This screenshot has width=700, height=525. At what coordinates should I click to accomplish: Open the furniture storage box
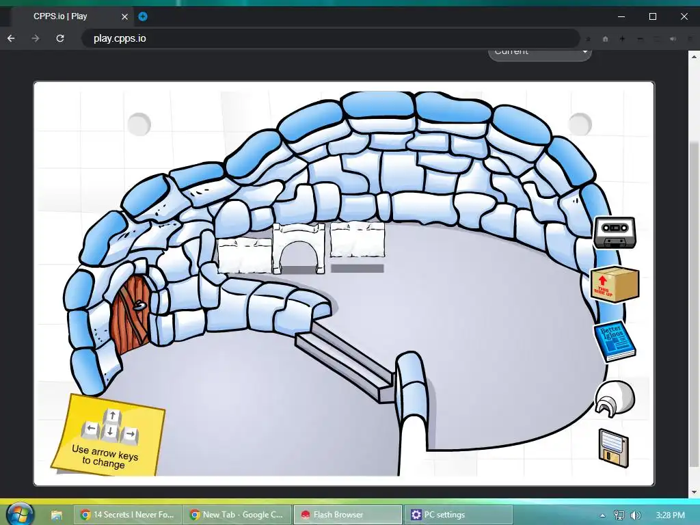(615, 284)
